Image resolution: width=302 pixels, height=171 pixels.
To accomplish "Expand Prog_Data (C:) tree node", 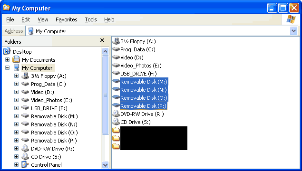I will [16, 84].
